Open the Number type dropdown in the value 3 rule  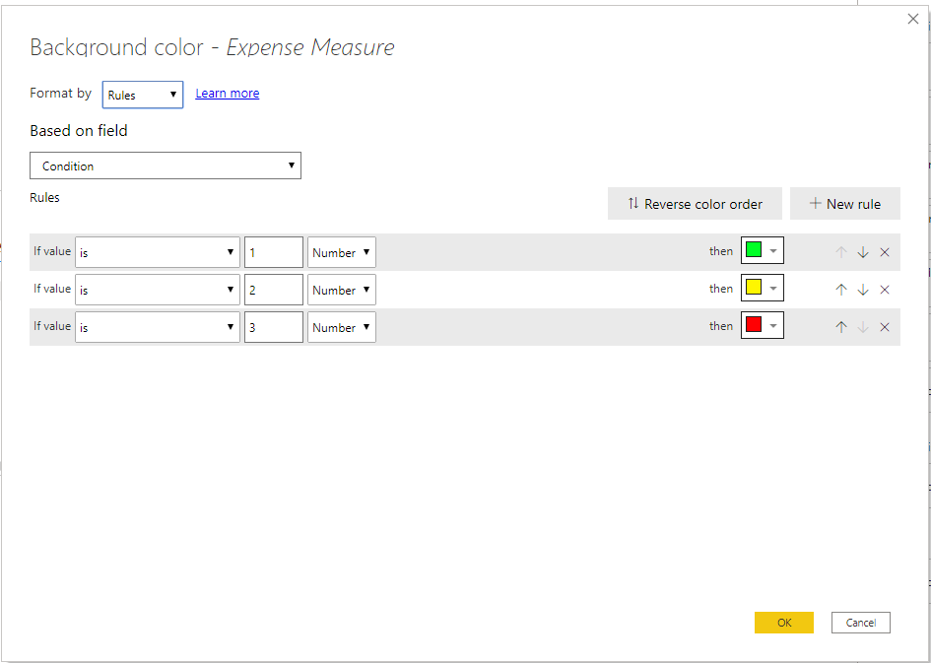point(342,327)
